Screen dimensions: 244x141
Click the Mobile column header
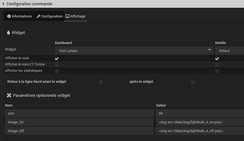click(x=221, y=43)
